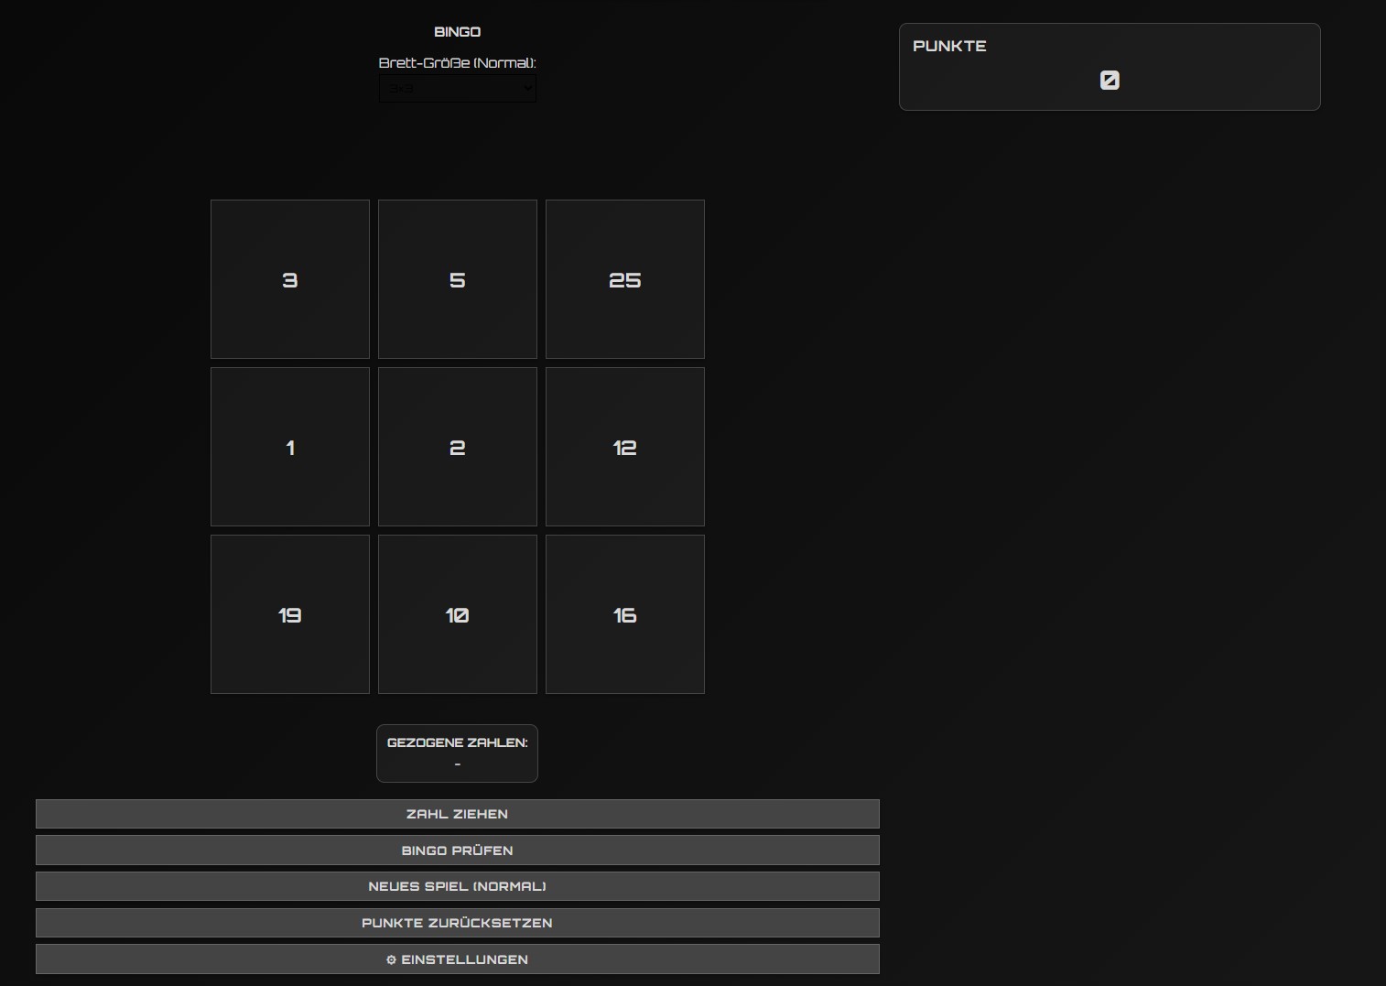Toggle the cell showing number 1

click(x=290, y=447)
